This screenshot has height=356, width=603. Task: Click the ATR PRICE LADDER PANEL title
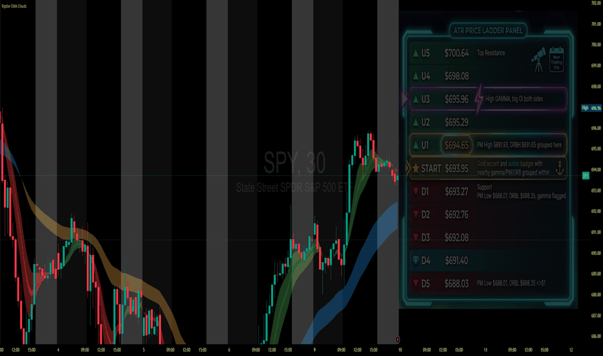point(488,31)
